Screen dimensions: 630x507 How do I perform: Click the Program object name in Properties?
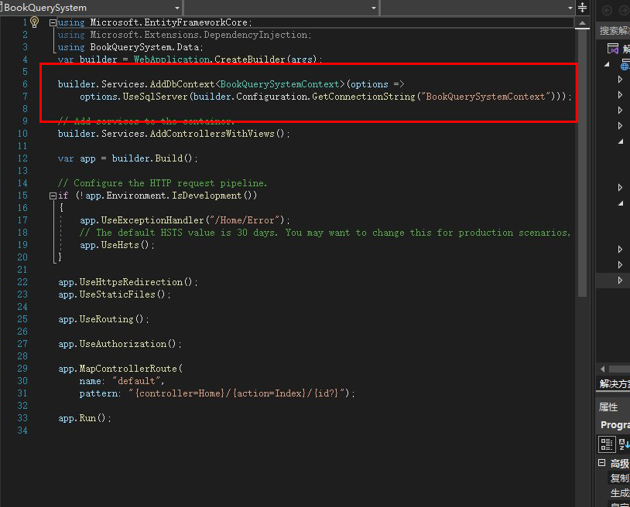[x=615, y=425]
